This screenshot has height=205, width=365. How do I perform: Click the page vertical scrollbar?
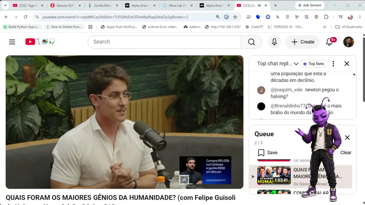[363, 69]
